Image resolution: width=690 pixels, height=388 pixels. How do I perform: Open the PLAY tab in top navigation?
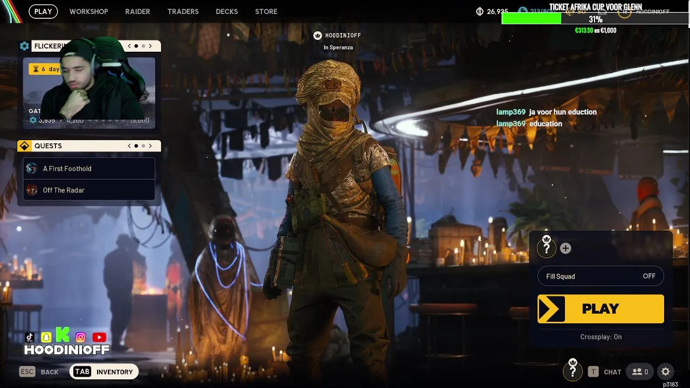[43, 11]
